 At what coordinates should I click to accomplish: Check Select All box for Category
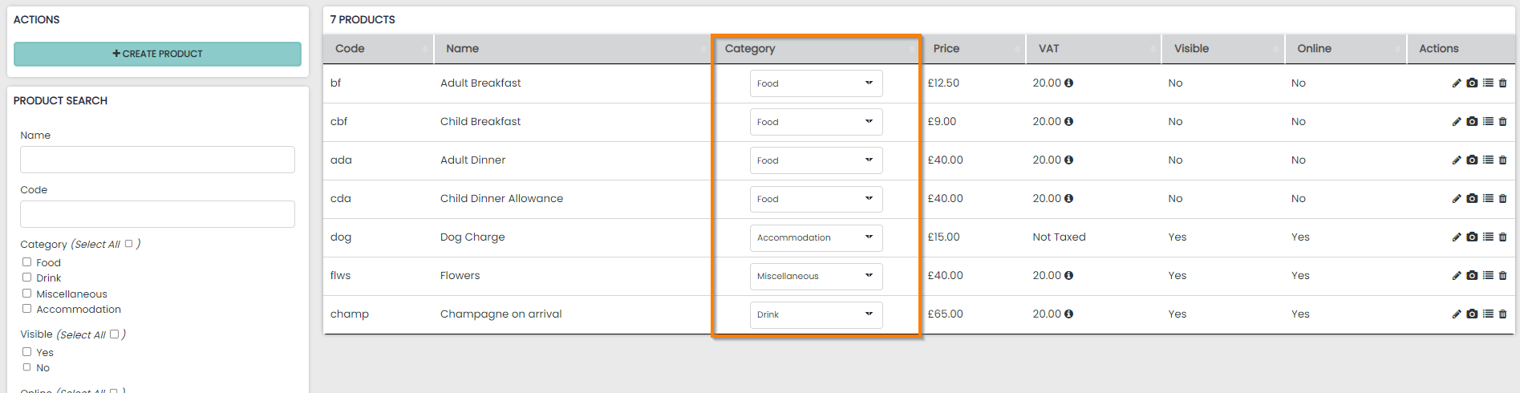coord(128,244)
